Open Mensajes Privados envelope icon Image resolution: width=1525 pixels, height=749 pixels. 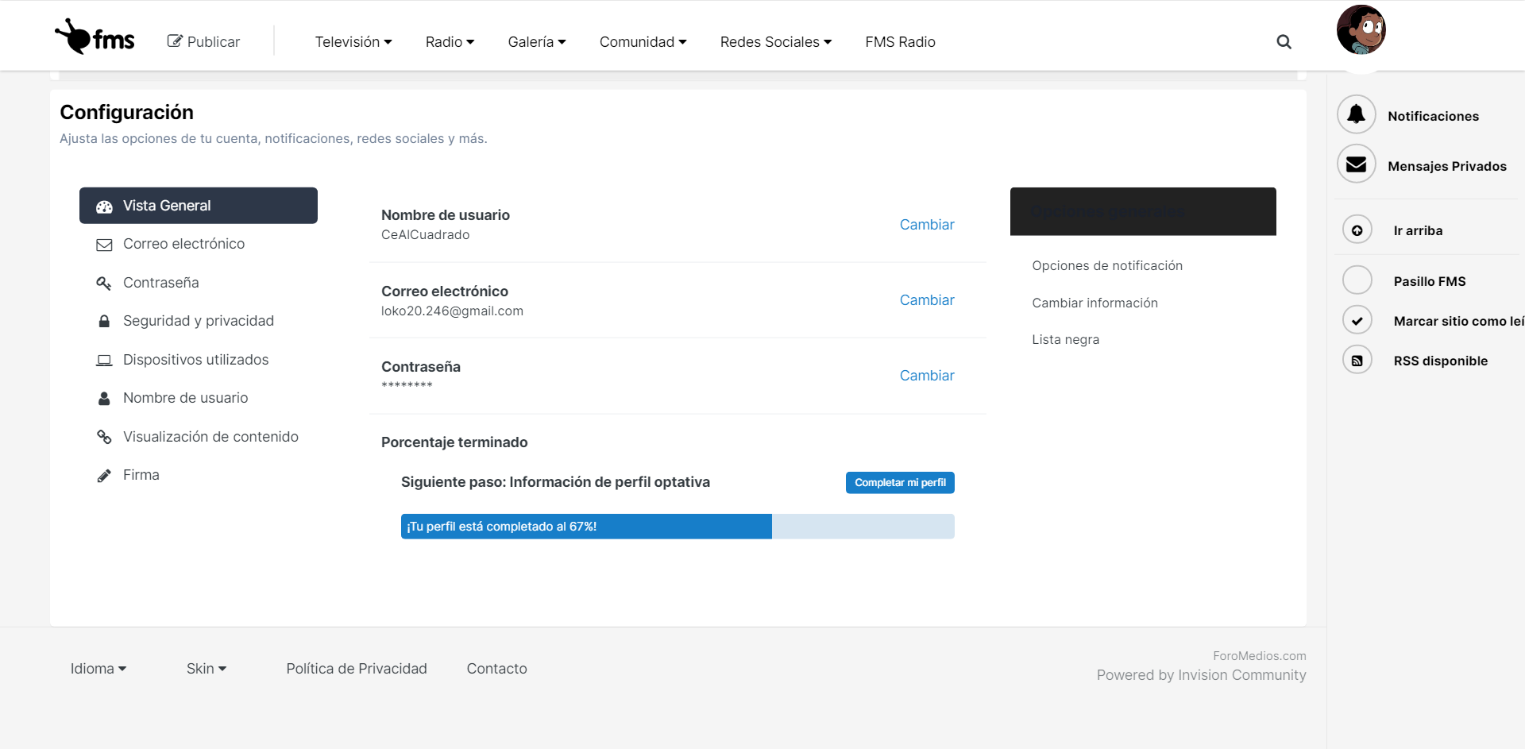pyautogui.click(x=1356, y=165)
